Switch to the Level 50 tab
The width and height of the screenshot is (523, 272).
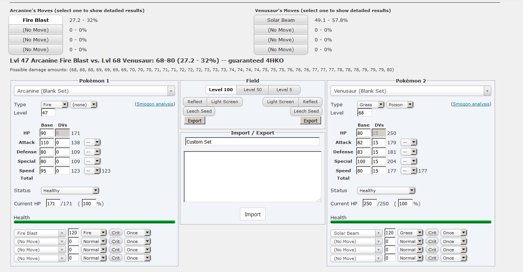click(252, 90)
